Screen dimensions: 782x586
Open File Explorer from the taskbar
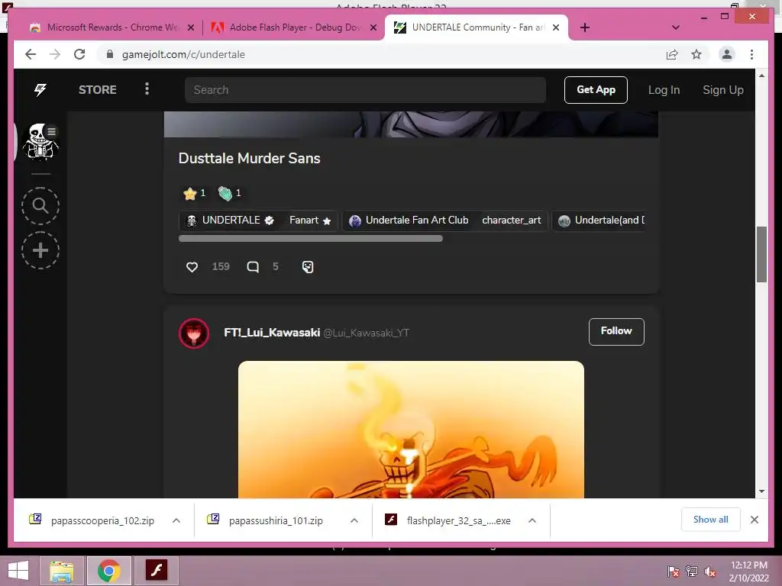click(x=62, y=571)
